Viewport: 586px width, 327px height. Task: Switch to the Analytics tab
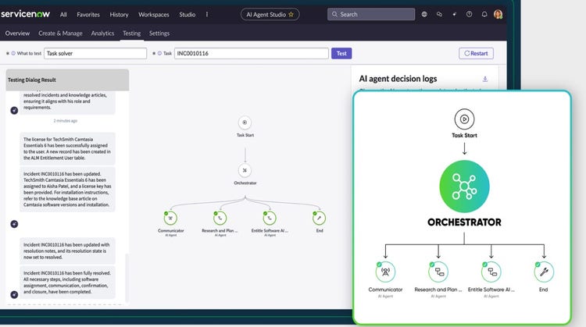[102, 34]
